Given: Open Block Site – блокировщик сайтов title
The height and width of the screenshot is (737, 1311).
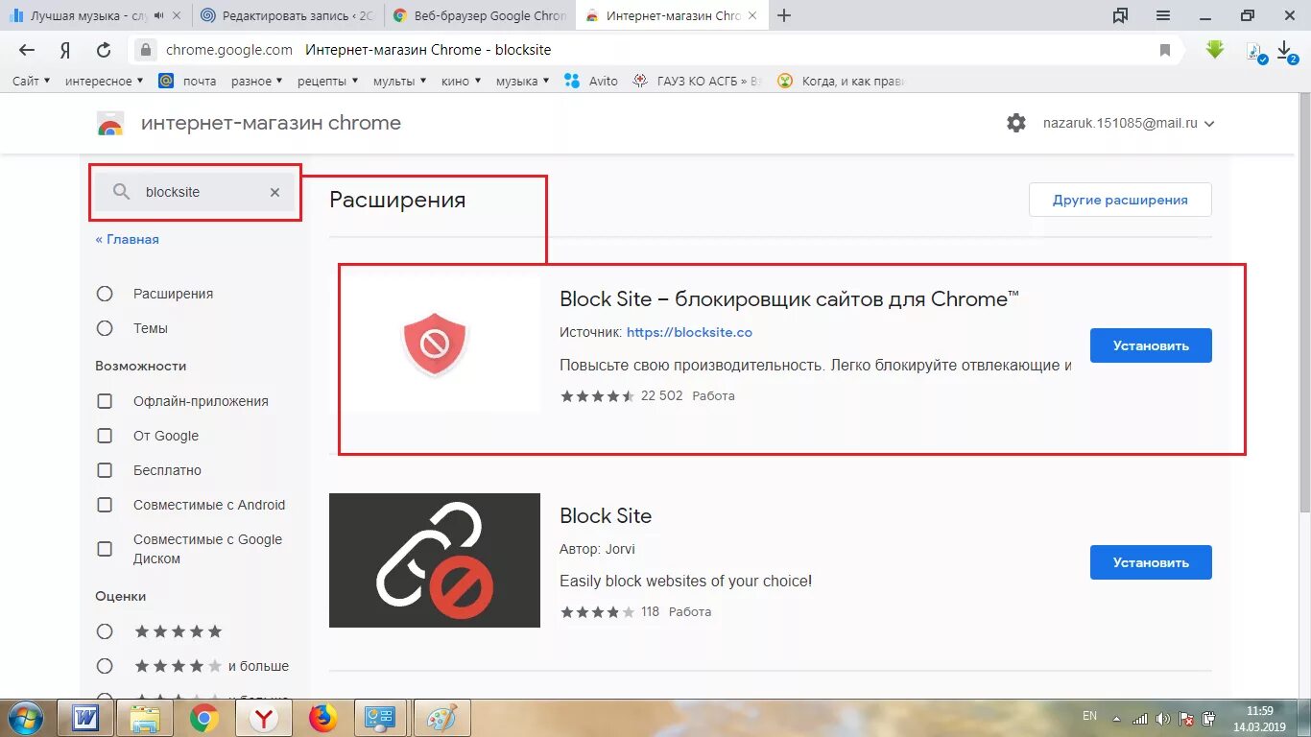Looking at the screenshot, I should (x=789, y=298).
